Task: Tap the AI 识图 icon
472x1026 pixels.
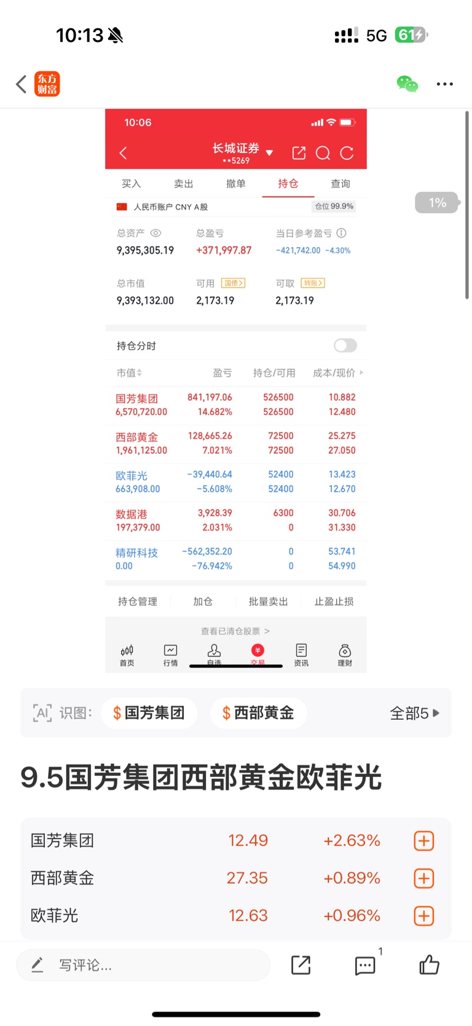Action: point(42,713)
